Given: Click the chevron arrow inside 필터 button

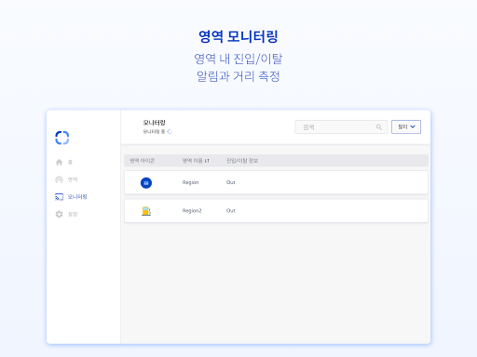Looking at the screenshot, I should (x=413, y=126).
